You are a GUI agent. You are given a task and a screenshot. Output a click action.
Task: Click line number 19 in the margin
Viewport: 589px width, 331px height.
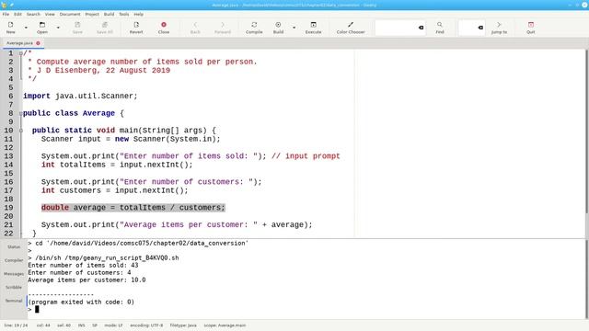8,208
